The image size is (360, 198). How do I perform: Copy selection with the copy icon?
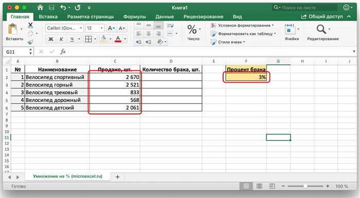[30, 34]
